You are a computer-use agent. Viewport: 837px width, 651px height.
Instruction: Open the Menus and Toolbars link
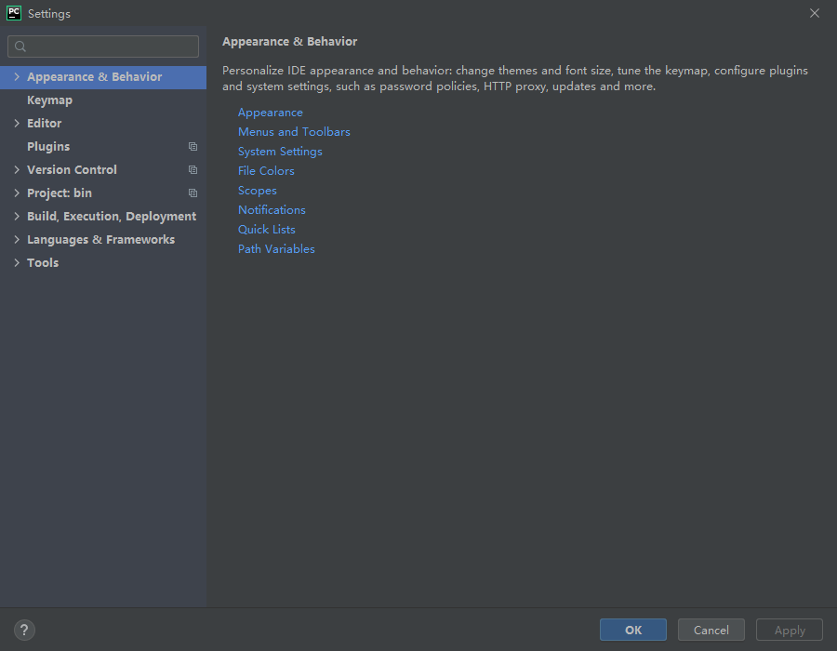[x=294, y=132]
